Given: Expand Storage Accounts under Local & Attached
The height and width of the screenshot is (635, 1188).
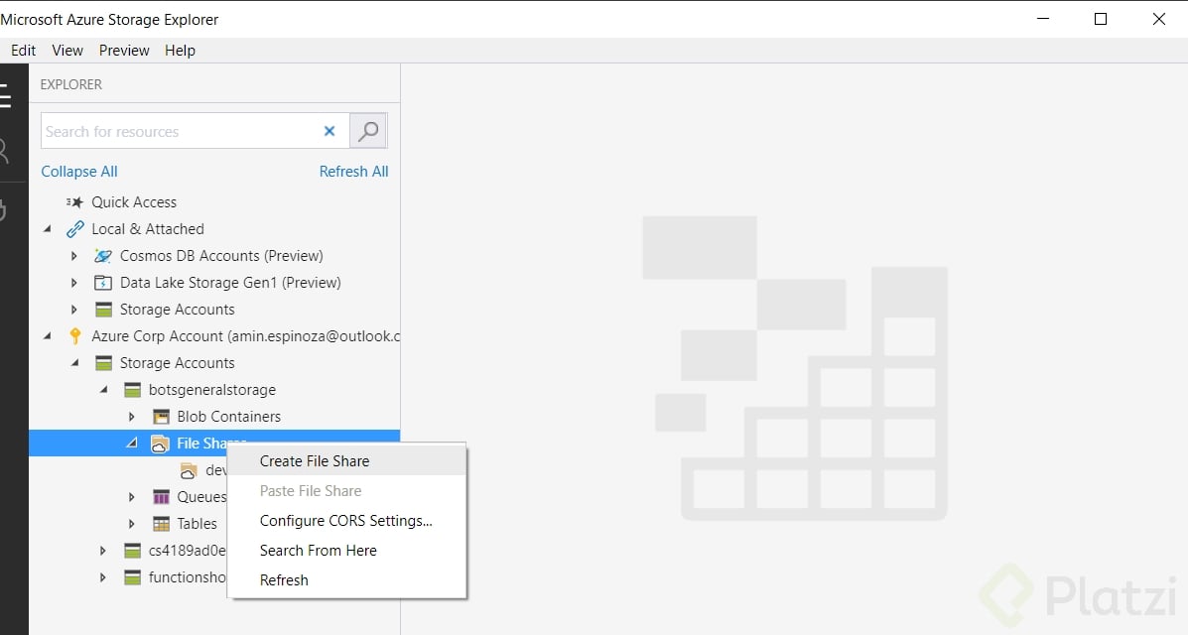Looking at the screenshot, I should click(x=74, y=310).
